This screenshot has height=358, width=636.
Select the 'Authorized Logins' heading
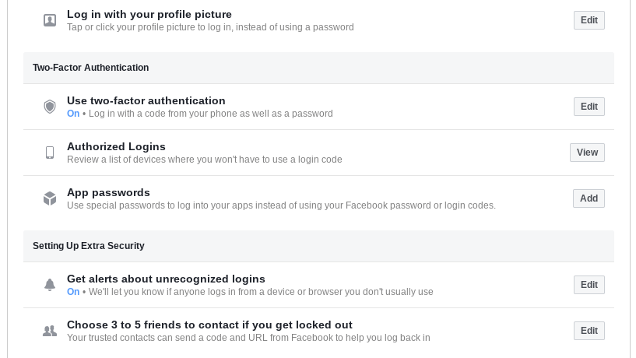[x=116, y=146]
